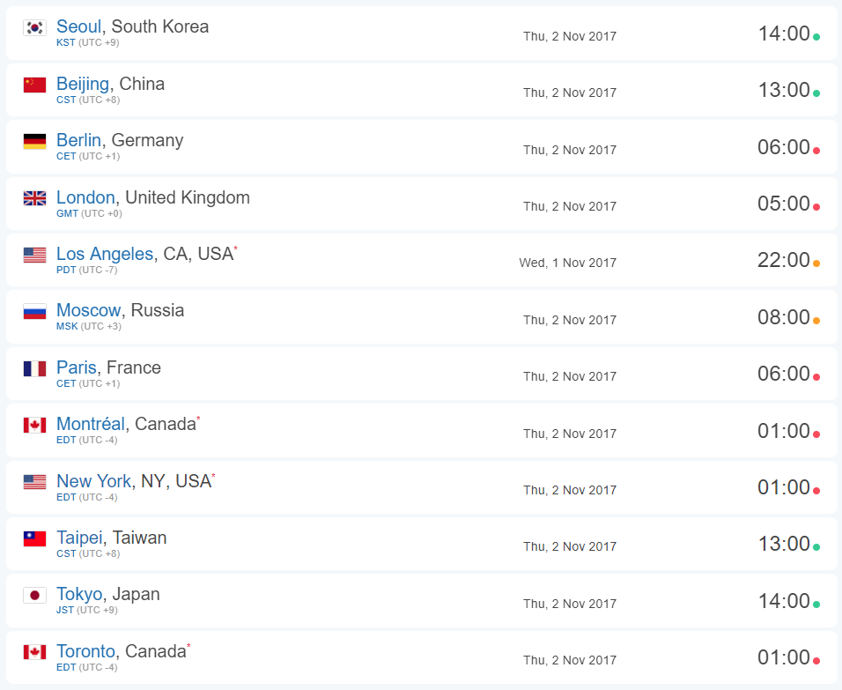Viewport: 842px width, 690px height.
Task: Click the PDT timezone link under Los Angeles
Action: [66, 270]
